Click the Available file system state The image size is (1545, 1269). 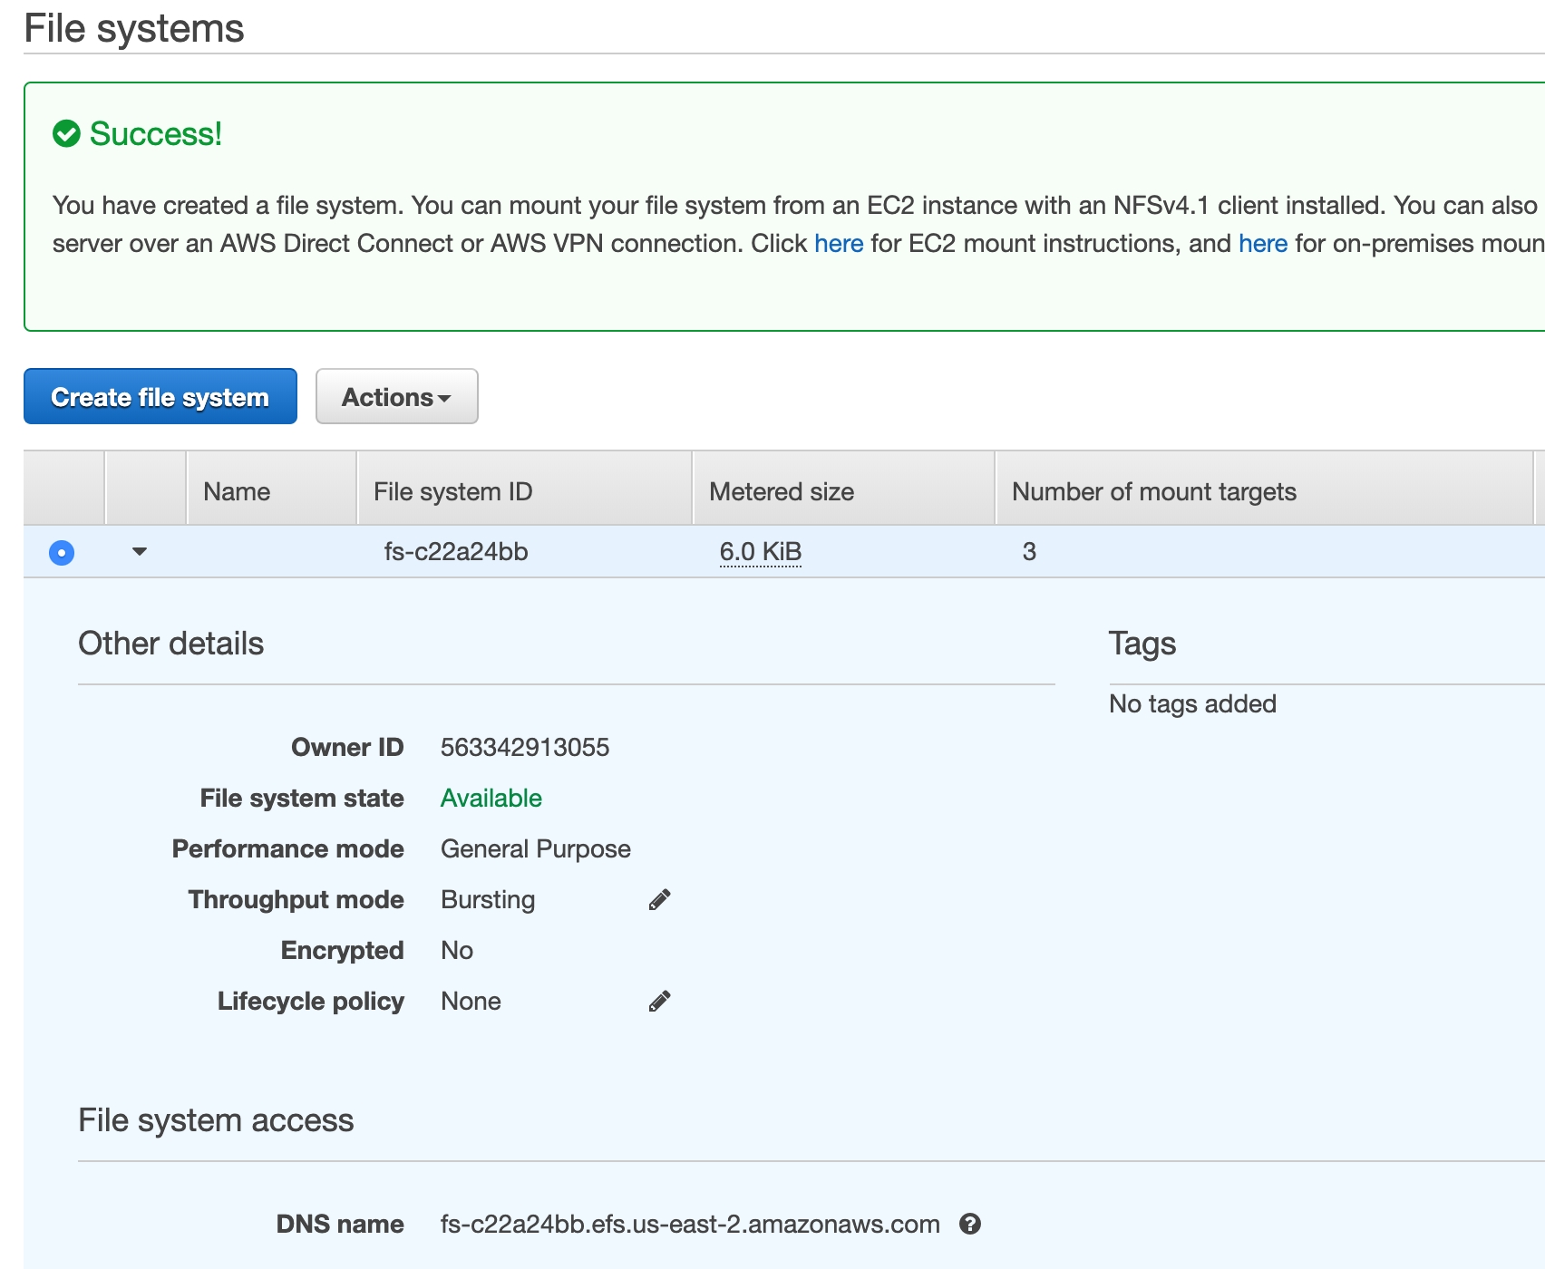coord(491,798)
